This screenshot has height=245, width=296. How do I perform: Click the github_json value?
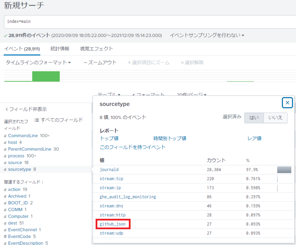(112, 224)
